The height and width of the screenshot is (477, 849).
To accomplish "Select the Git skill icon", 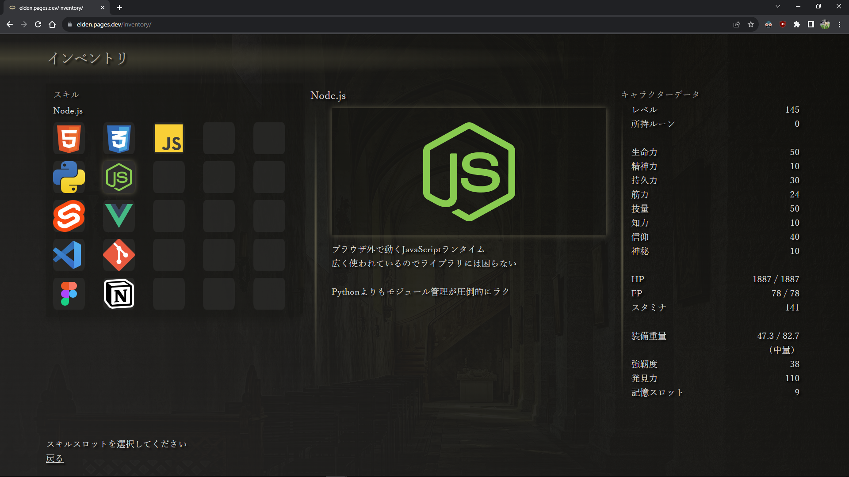I will point(119,255).
